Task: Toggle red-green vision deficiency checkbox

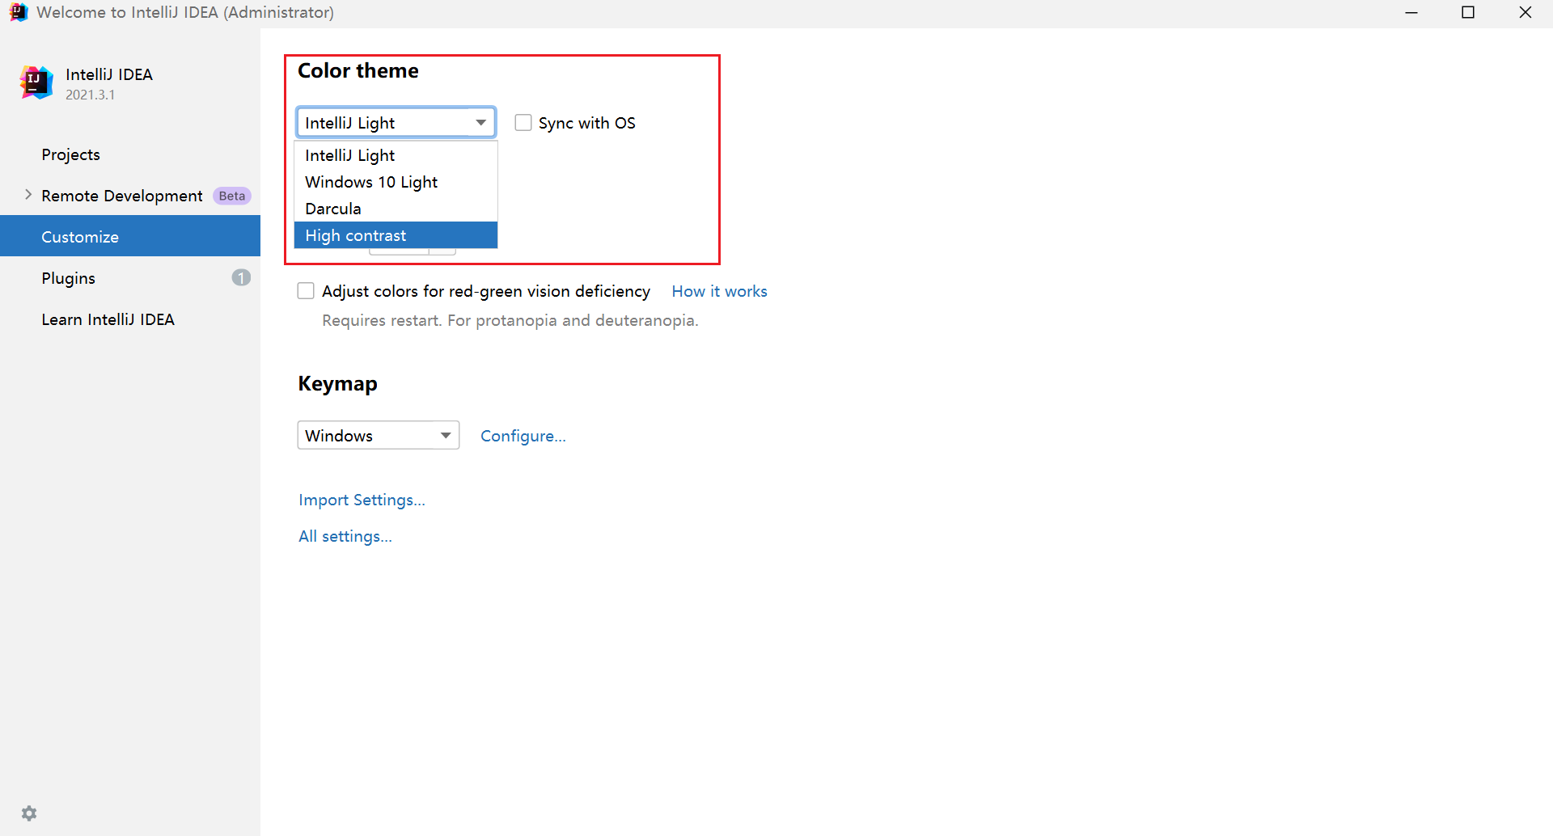Action: click(306, 291)
